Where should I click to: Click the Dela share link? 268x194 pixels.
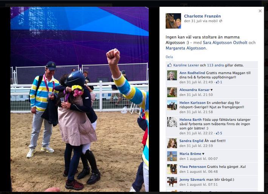(169, 57)
